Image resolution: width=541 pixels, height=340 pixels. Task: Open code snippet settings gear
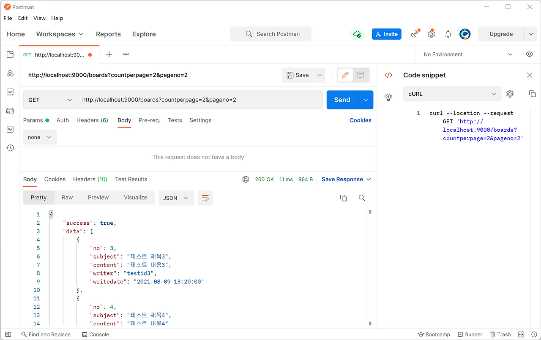[510, 93]
